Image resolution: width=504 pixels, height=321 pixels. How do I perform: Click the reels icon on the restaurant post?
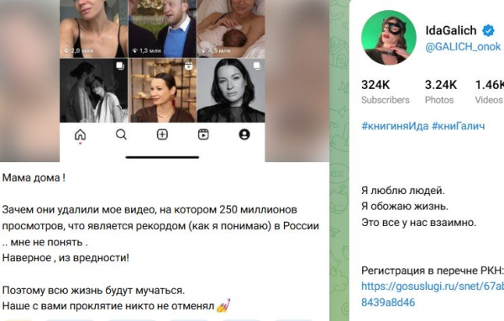click(189, 66)
